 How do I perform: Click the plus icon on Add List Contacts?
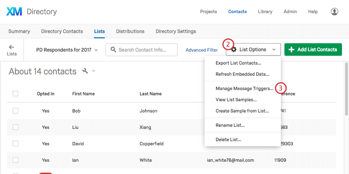(292, 50)
